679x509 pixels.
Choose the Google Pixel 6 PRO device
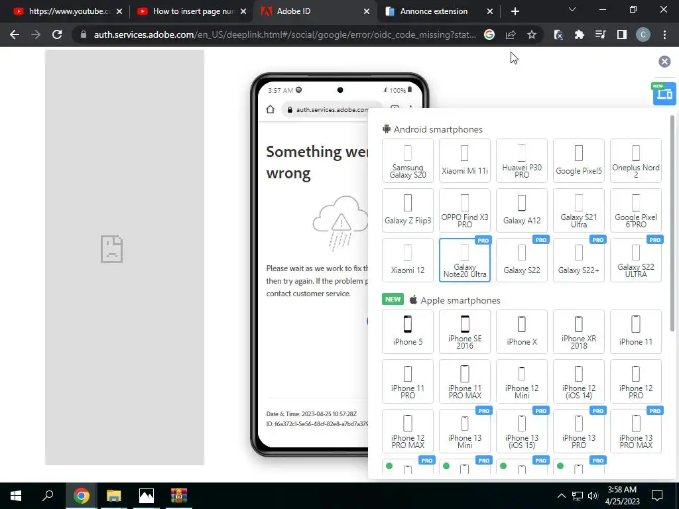click(x=636, y=210)
